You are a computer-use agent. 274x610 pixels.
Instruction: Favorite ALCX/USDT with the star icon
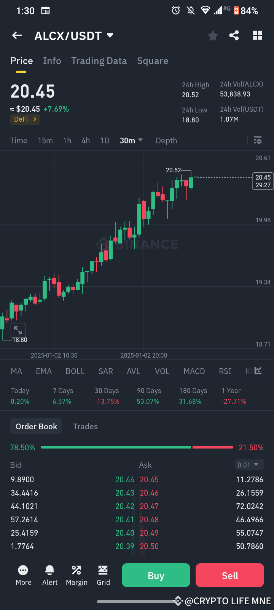click(212, 35)
